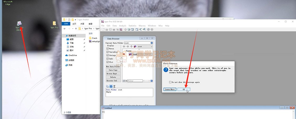Toggle the Variables checkbox

pos(107,52)
